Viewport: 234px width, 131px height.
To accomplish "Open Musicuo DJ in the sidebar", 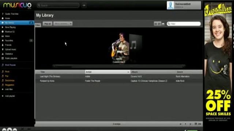I will pos(10,32).
